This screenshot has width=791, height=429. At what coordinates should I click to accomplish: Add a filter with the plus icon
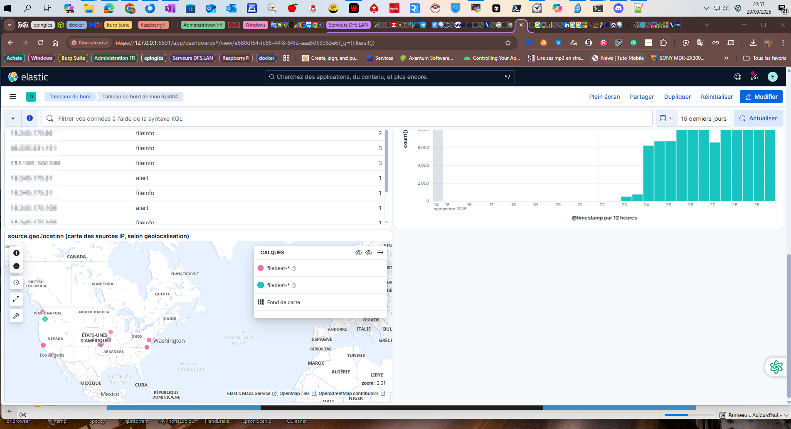tap(30, 118)
